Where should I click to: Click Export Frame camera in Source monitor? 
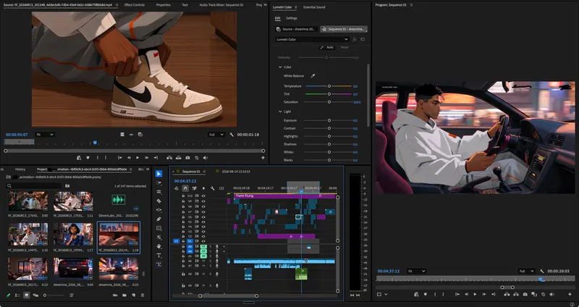click(x=187, y=158)
